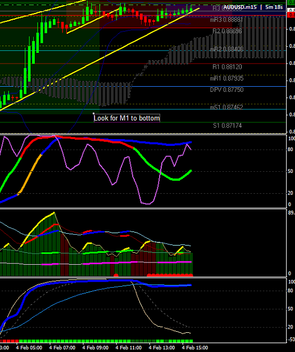The width and height of the screenshot is (295, 352).
Task: Click the -50 value on the bottom indicator scale
Action: 291,340
